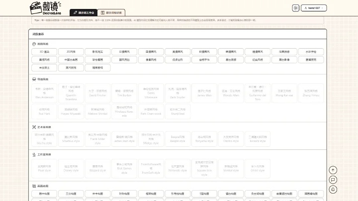
Task: Select the Makoto Shinkai director tag
Action: click(98, 112)
